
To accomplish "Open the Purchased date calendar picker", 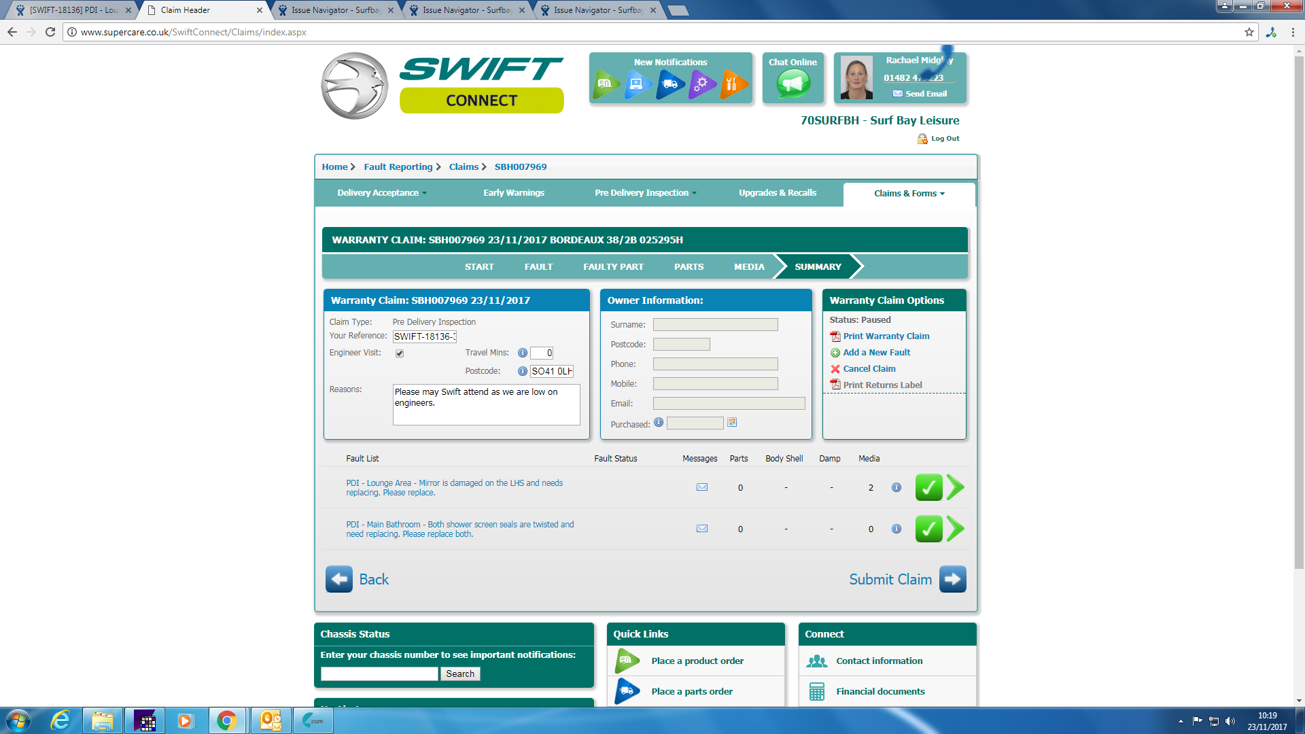I will click(x=732, y=423).
